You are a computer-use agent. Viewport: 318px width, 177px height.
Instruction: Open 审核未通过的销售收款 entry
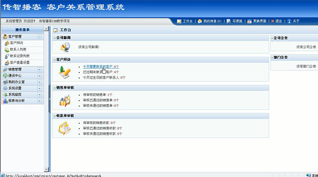(103, 134)
